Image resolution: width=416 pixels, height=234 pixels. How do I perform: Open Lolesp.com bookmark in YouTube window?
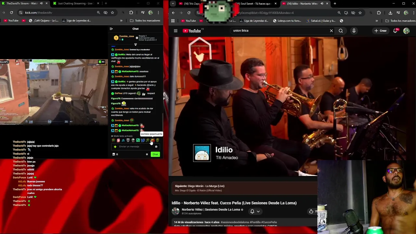click(287, 21)
